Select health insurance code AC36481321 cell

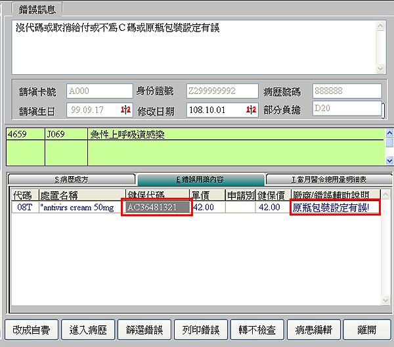pyautogui.click(x=158, y=208)
